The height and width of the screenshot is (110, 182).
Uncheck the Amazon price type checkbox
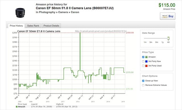(143, 57)
